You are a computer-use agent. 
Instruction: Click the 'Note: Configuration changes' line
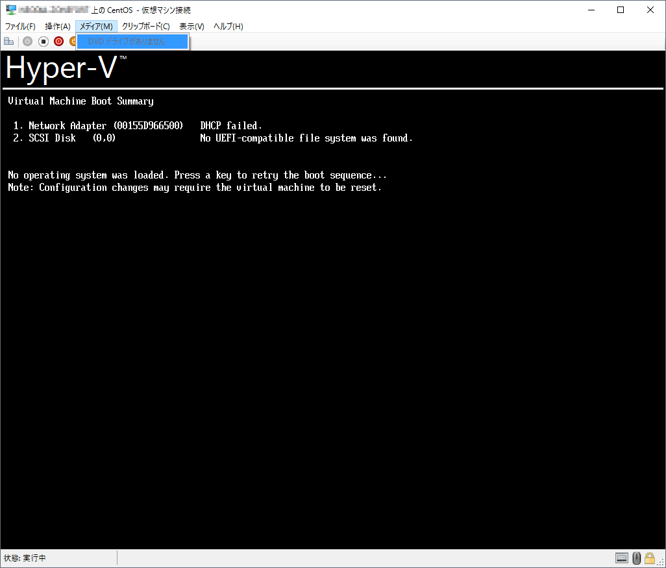point(195,188)
